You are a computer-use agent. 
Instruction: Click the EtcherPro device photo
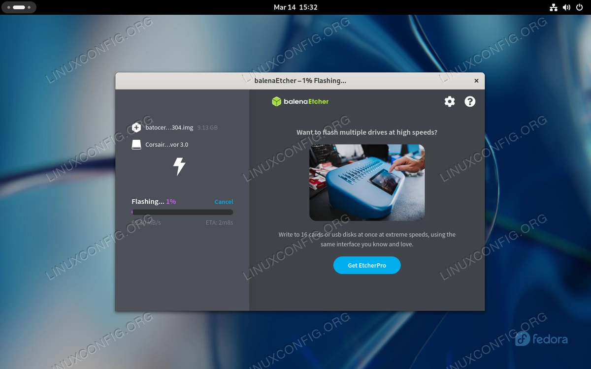(x=367, y=183)
